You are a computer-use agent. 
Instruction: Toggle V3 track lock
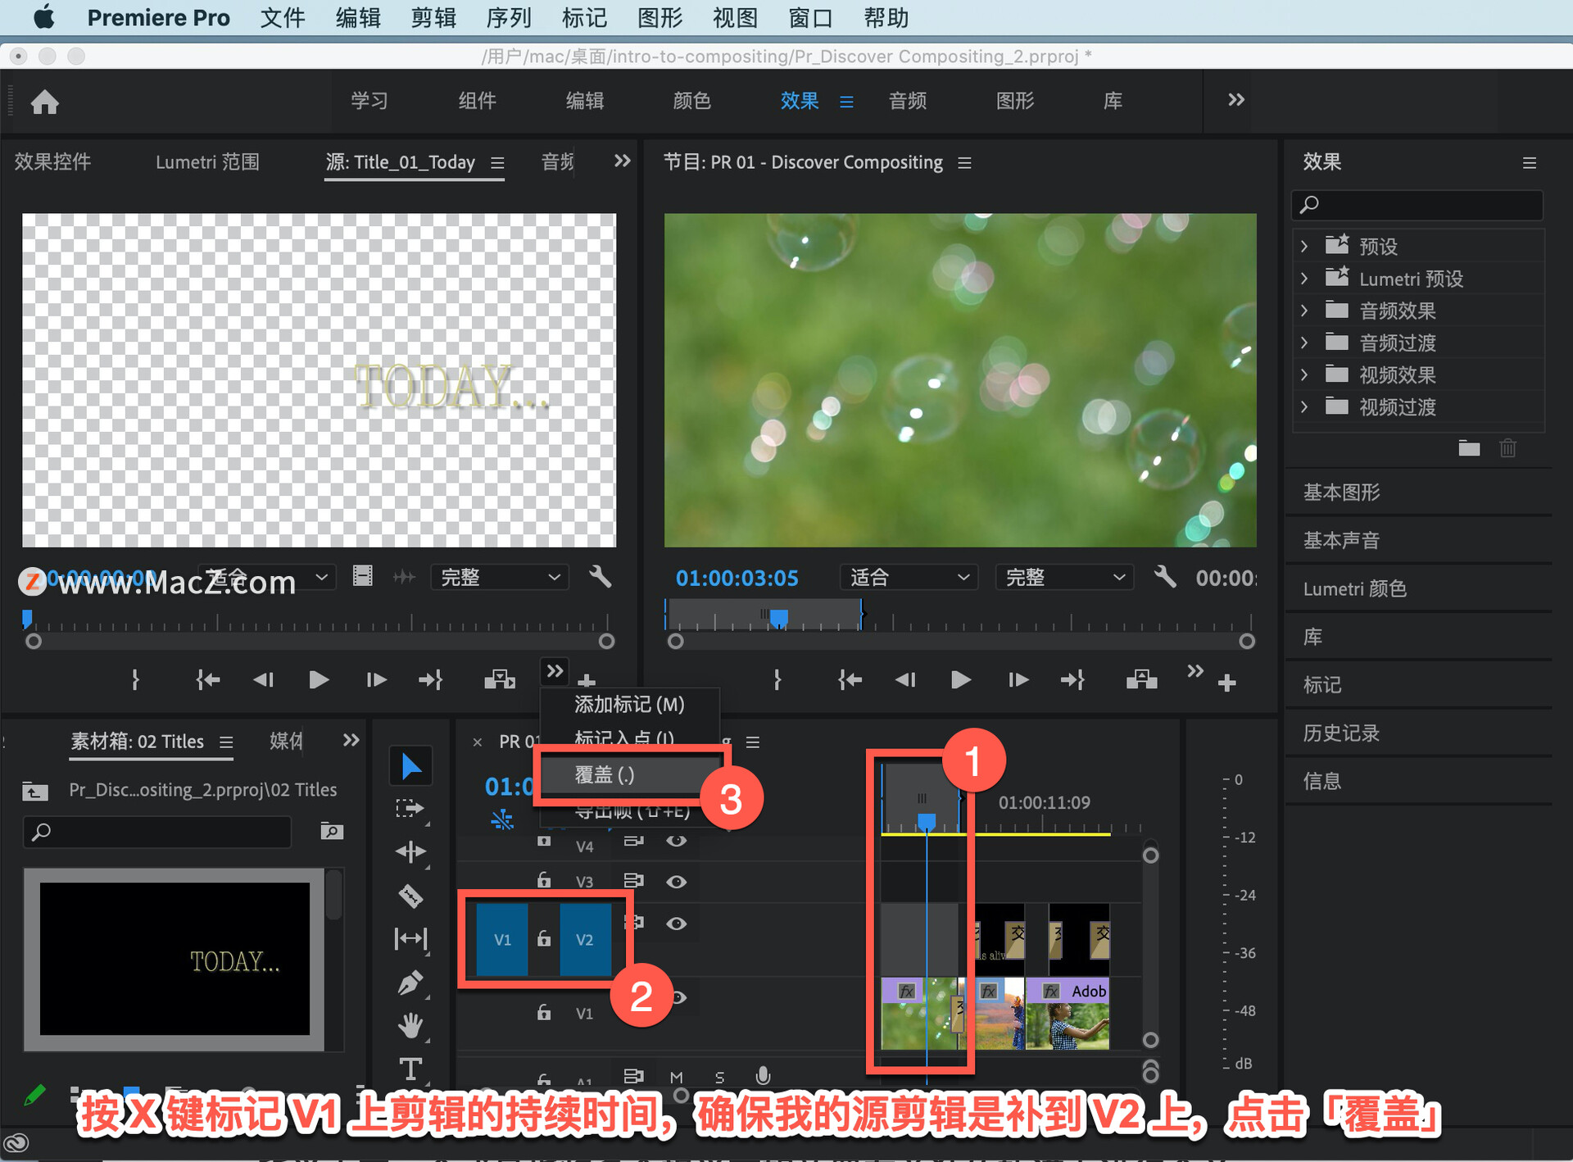coord(544,880)
